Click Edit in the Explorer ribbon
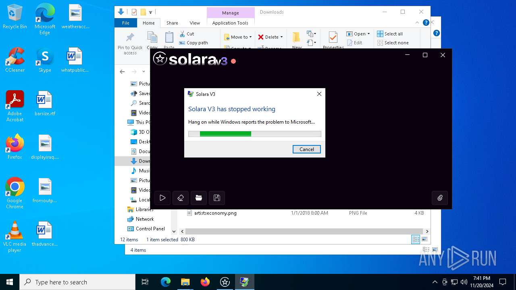This screenshot has height=290, width=516. 354,43
